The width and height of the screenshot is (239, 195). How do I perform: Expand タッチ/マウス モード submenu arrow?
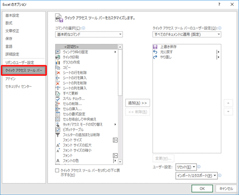(115, 125)
